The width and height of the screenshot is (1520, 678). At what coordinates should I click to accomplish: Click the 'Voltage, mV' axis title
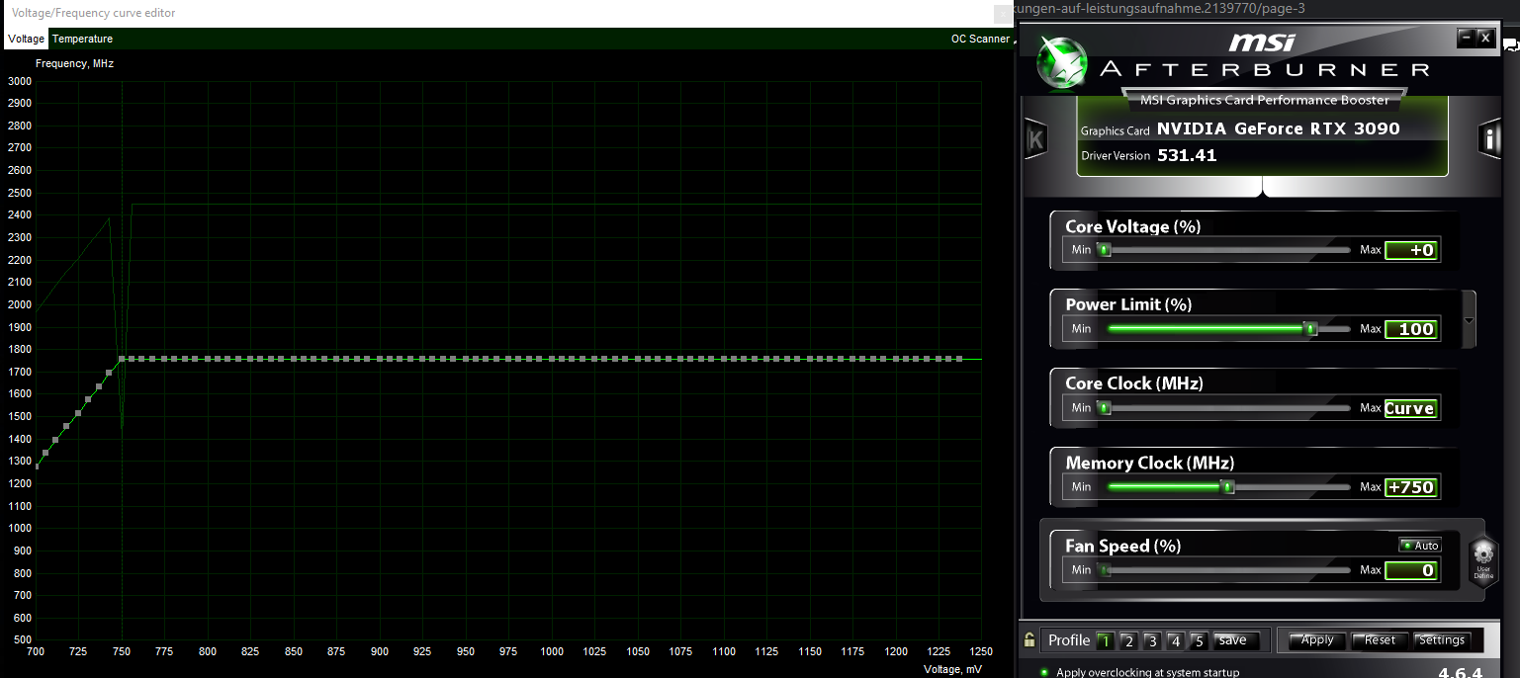coord(952,669)
